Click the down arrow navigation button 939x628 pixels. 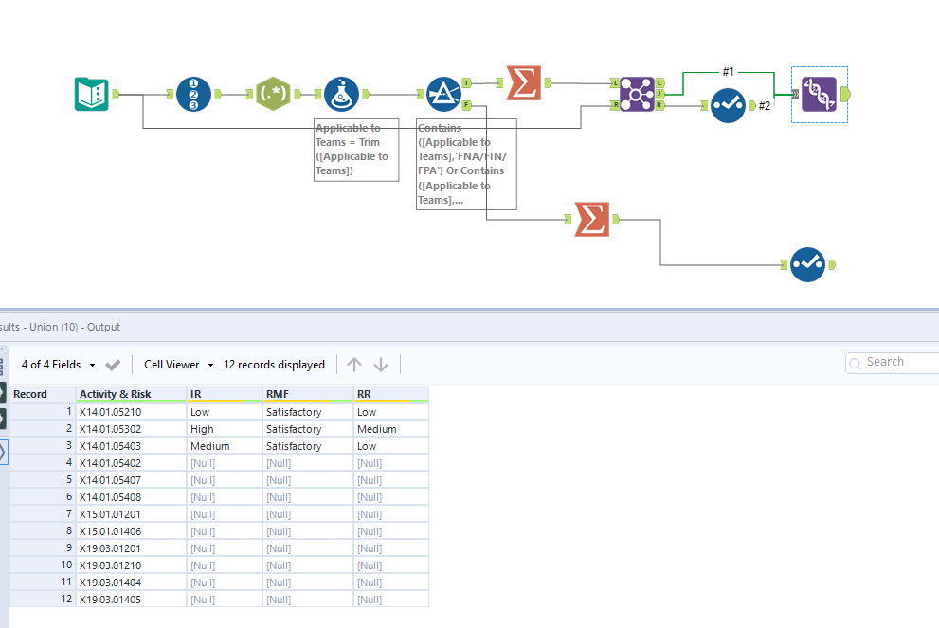381,364
